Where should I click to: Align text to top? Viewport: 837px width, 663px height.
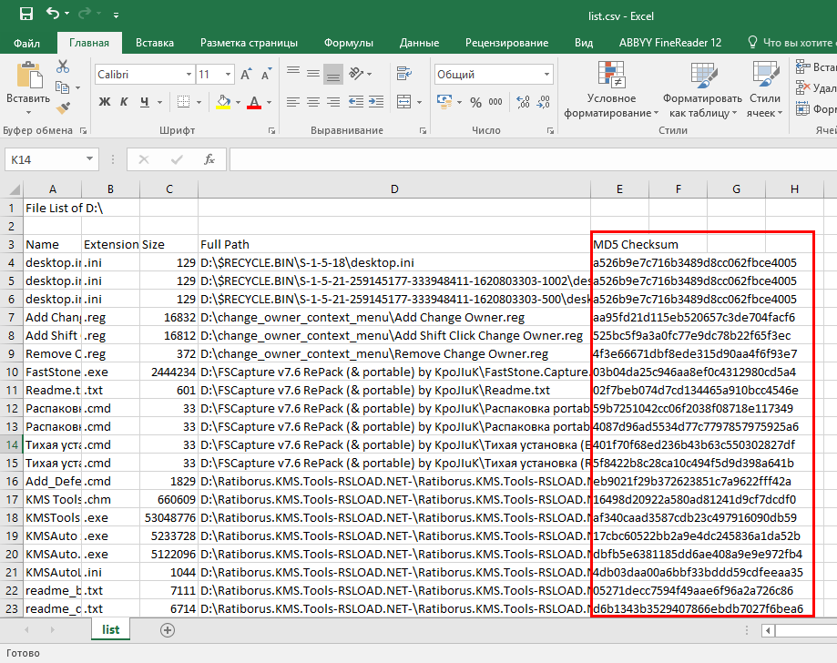293,73
